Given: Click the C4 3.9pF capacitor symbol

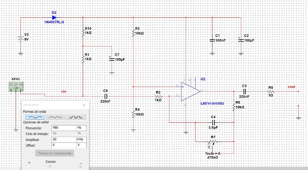Looking at the screenshot, I should (214, 123).
